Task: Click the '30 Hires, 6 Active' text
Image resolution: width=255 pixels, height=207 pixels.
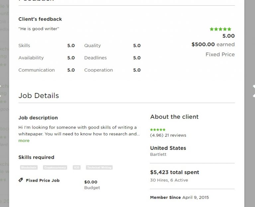Action: tap(169, 180)
